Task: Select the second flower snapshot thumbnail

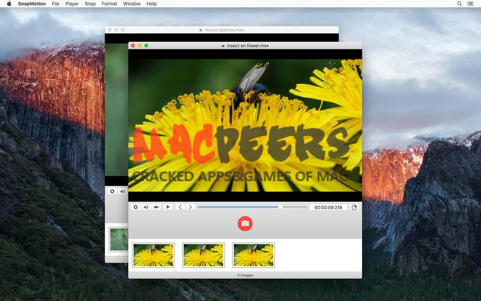Action: point(203,255)
